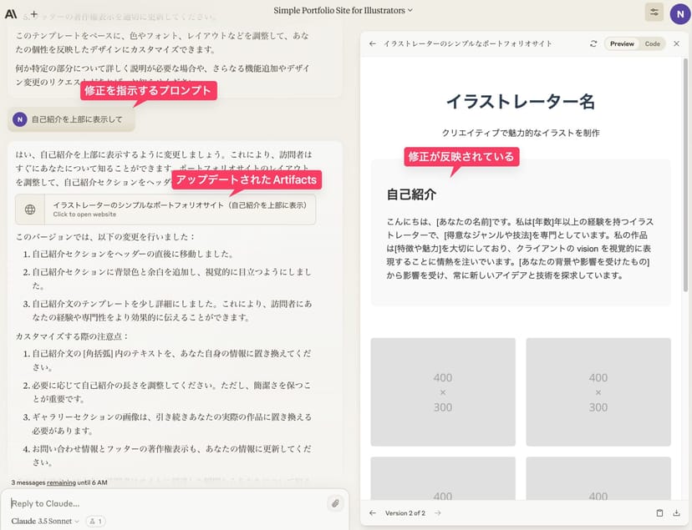Open the updated artifact card in chat
Screen dimensions: 692x530
click(x=165, y=209)
